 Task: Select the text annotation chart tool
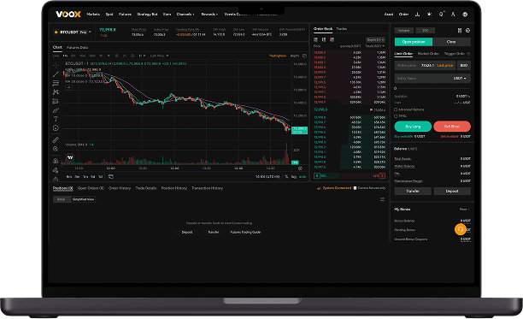(x=56, y=119)
